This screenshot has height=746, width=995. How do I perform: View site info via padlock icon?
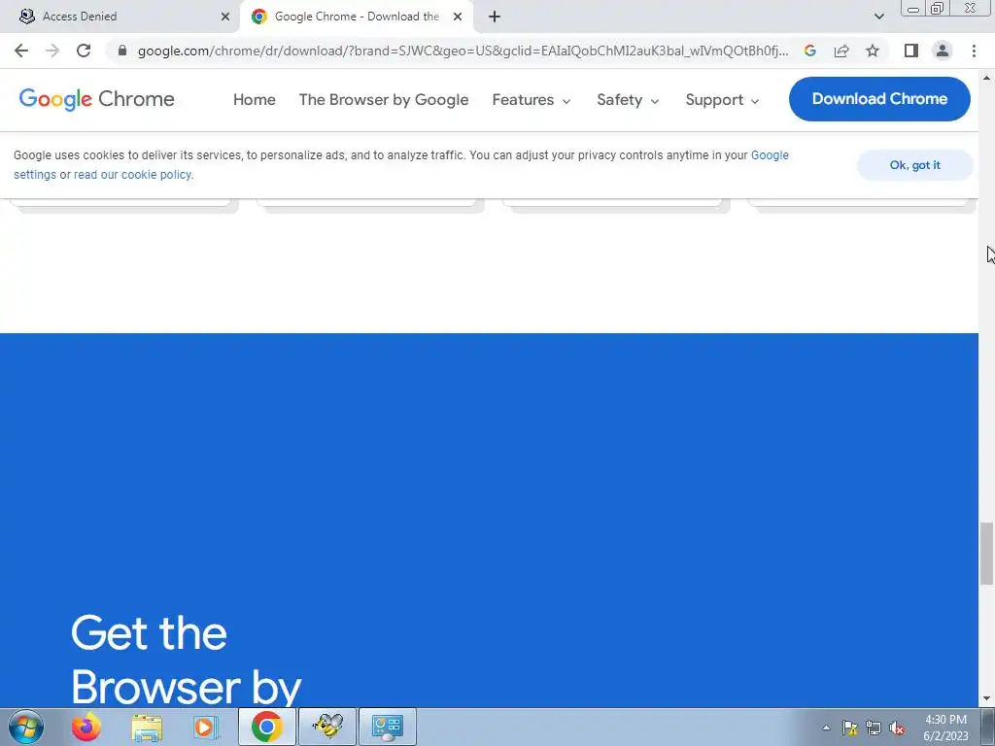pyautogui.click(x=122, y=51)
